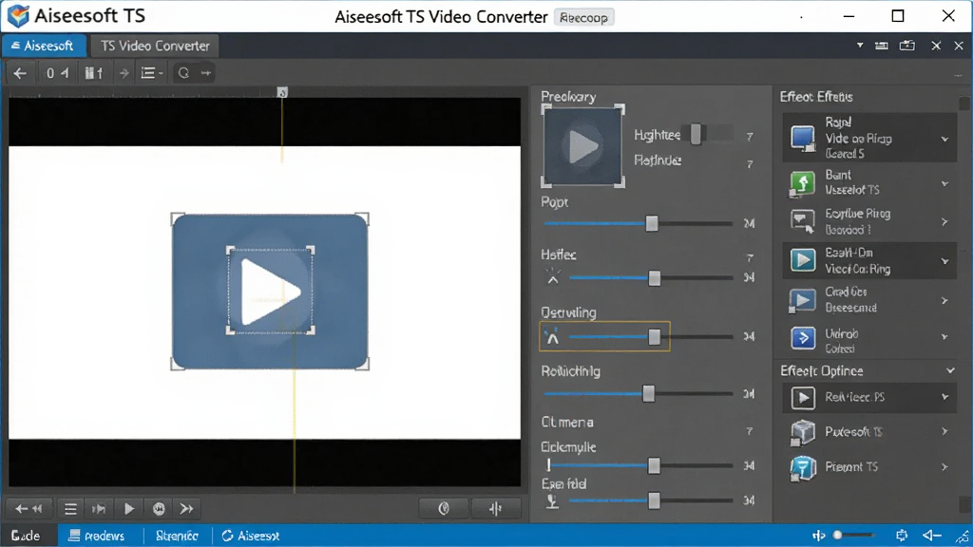The width and height of the screenshot is (973, 547).
Task: Click the forward arrow toolbar icon
Action: point(124,73)
